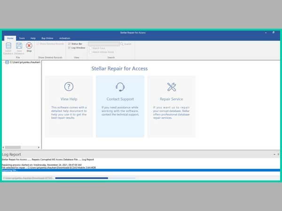
Task: Click the View Help card title
Action: (x=69, y=99)
